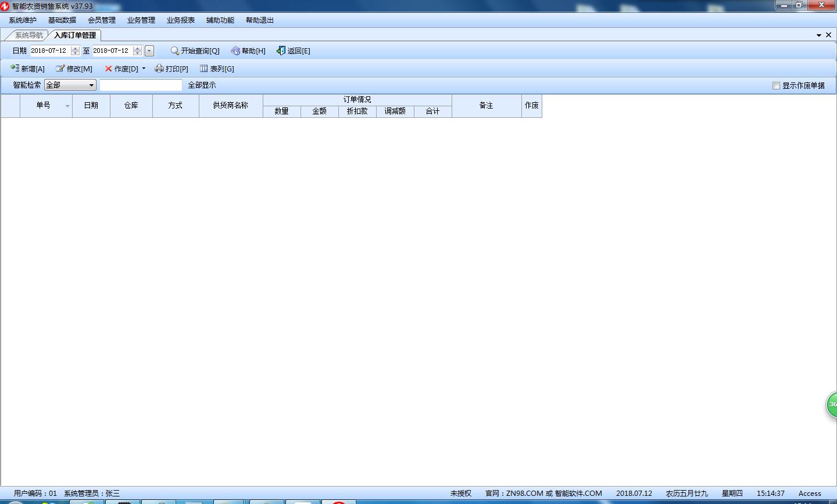Decrease the end date with down arrow
This screenshot has width=837, height=504.
click(x=137, y=53)
